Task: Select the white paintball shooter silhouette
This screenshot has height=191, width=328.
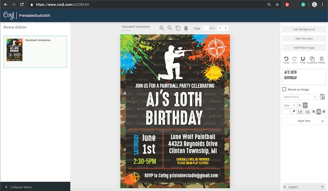Action: [175, 62]
